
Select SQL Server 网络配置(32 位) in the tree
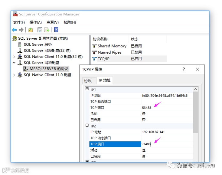tap(47, 51)
